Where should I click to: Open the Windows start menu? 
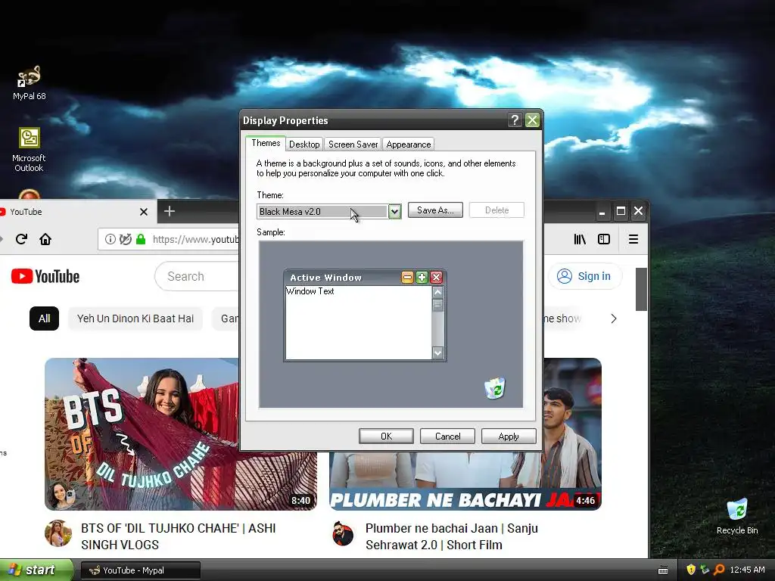(36, 570)
